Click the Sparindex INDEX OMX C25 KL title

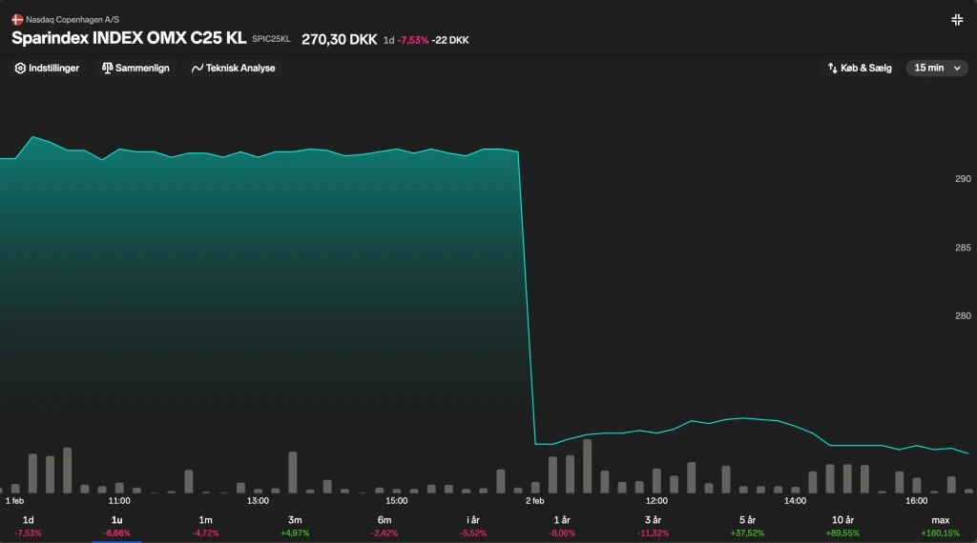pyautogui.click(x=129, y=38)
